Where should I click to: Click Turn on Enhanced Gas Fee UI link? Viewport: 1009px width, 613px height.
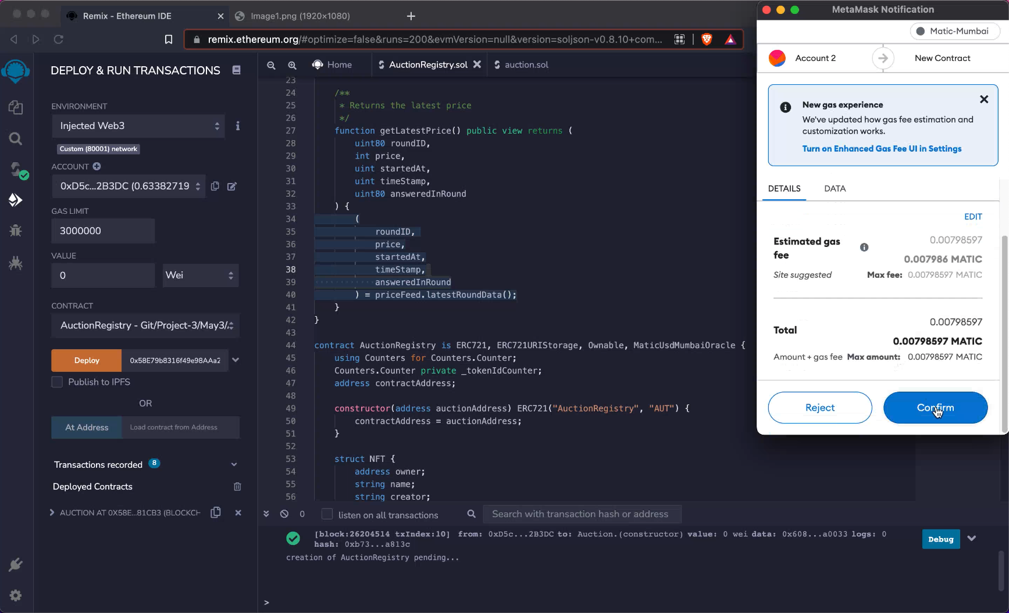coord(882,149)
